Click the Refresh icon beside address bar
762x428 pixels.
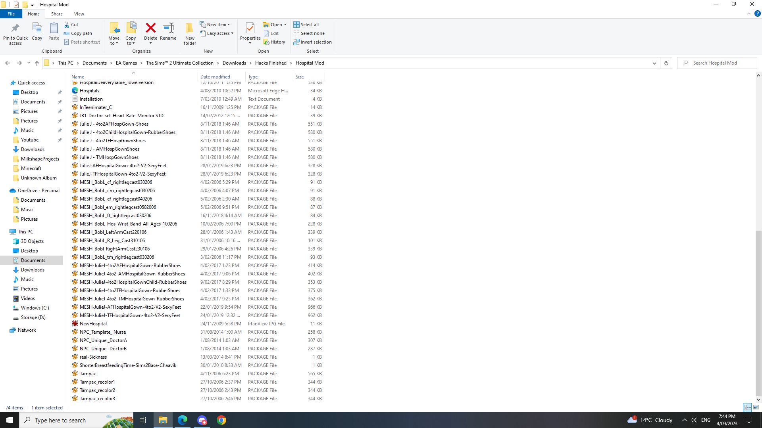[666, 63]
